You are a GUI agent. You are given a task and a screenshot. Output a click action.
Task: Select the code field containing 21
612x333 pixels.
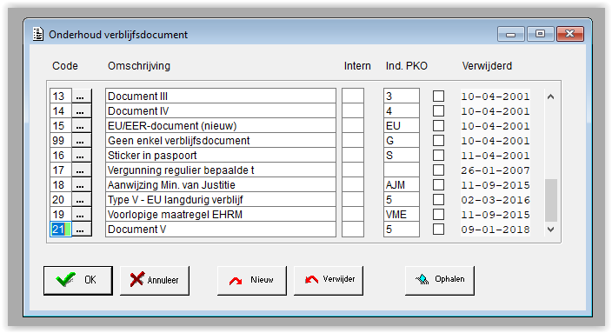tap(61, 230)
